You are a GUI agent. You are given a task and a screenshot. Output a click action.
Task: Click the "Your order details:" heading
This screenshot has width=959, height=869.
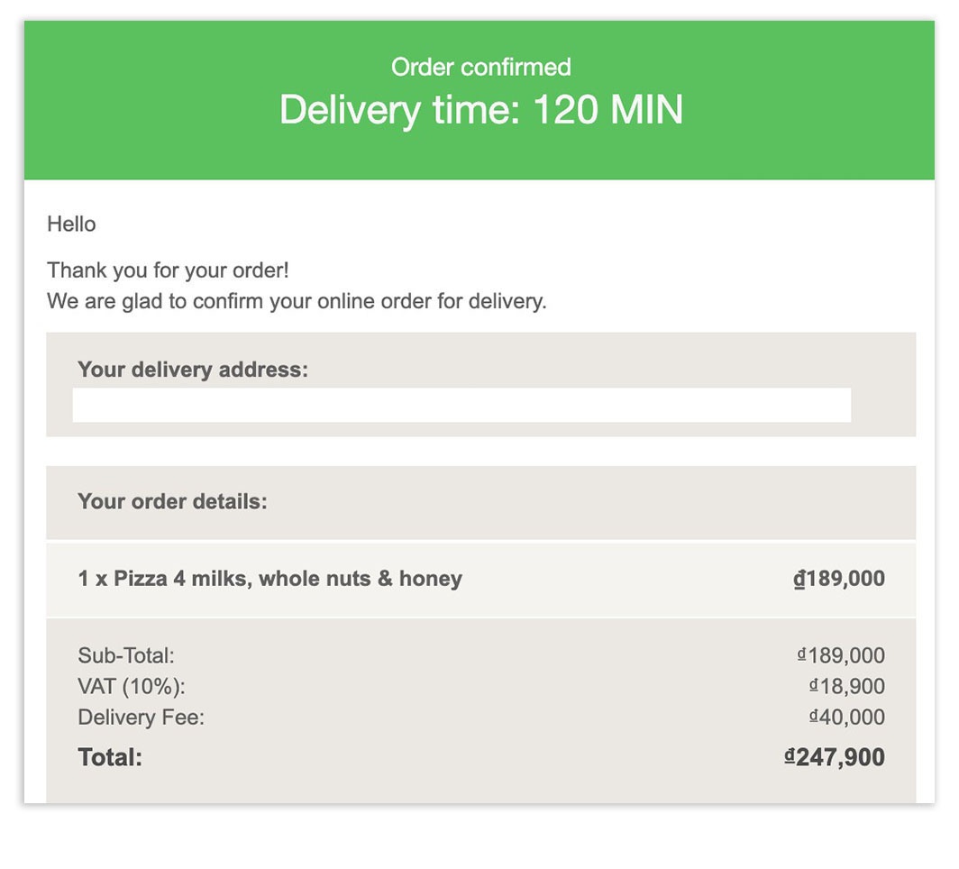pos(172,501)
